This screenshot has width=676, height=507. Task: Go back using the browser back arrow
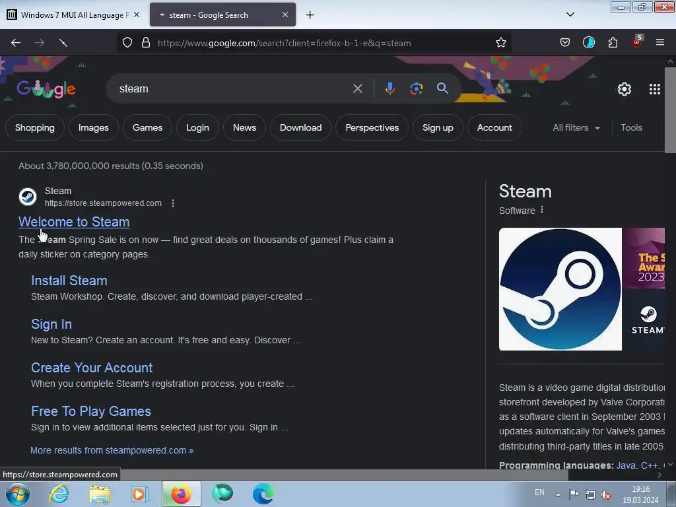[x=16, y=43]
